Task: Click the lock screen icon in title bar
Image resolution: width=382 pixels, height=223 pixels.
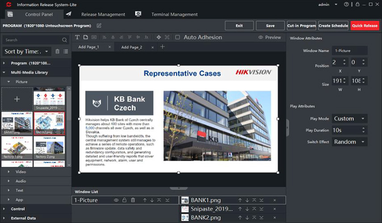Action: pos(357,4)
